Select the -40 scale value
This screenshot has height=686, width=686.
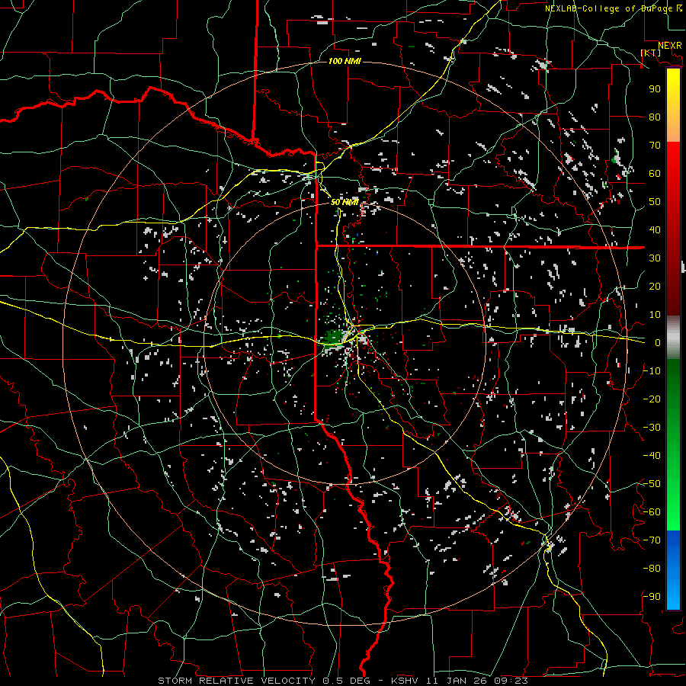point(652,456)
